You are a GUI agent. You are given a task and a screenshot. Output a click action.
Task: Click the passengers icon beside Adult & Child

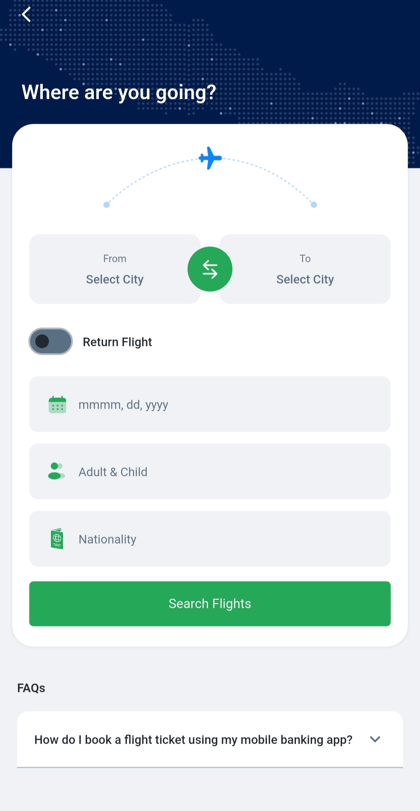point(56,471)
